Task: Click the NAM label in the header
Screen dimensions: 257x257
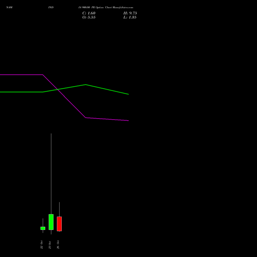Action: point(9,7)
